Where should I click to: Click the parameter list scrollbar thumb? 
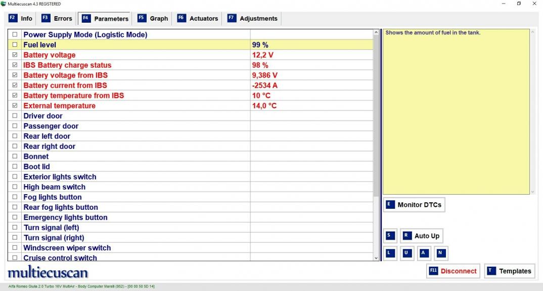(377, 116)
